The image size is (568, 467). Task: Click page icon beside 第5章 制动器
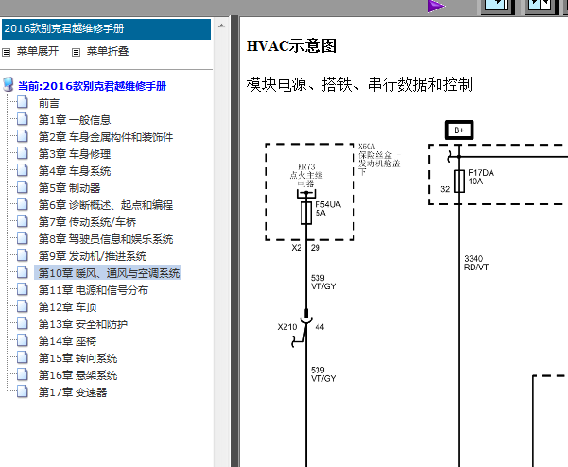click(23, 188)
